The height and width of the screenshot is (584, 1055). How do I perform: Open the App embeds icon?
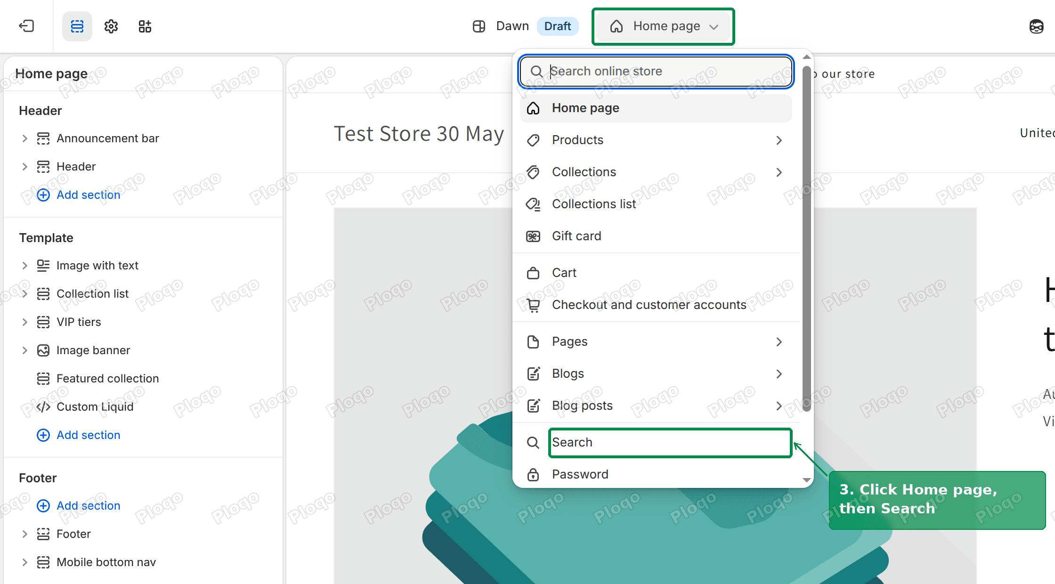(x=145, y=26)
